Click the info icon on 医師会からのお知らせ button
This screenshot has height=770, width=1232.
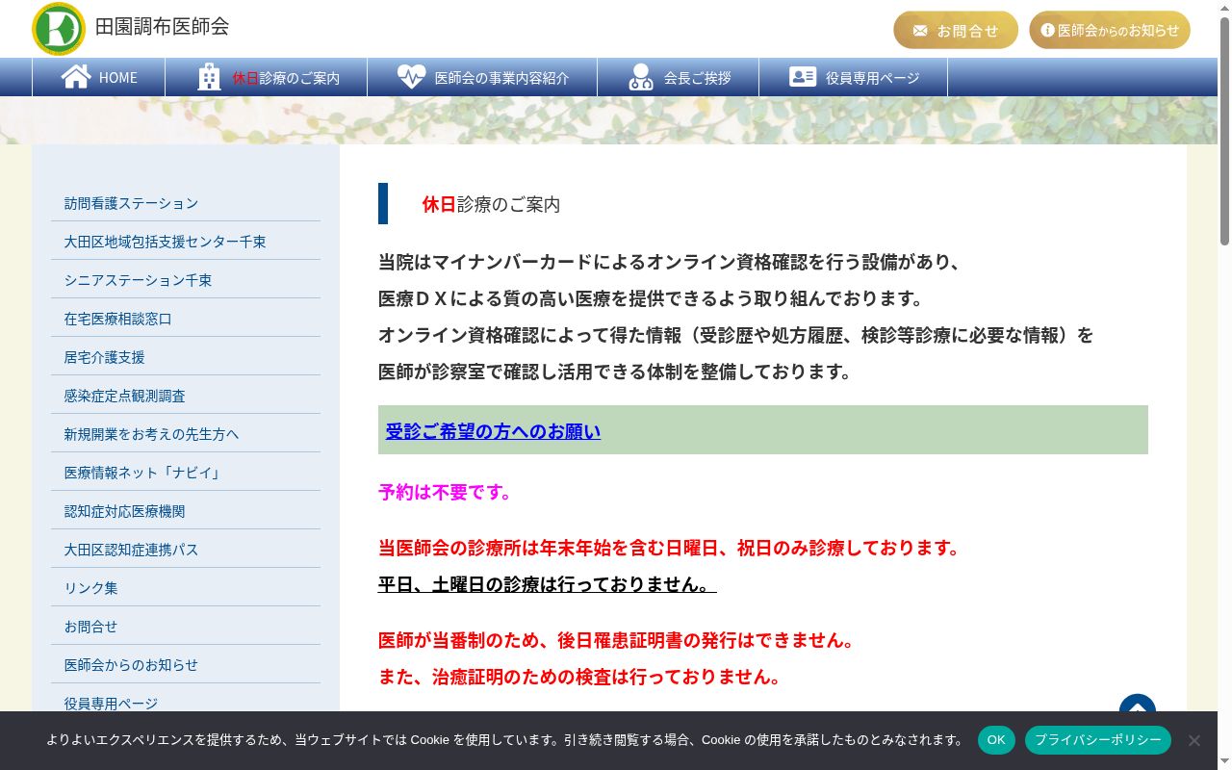coord(1048,30)
